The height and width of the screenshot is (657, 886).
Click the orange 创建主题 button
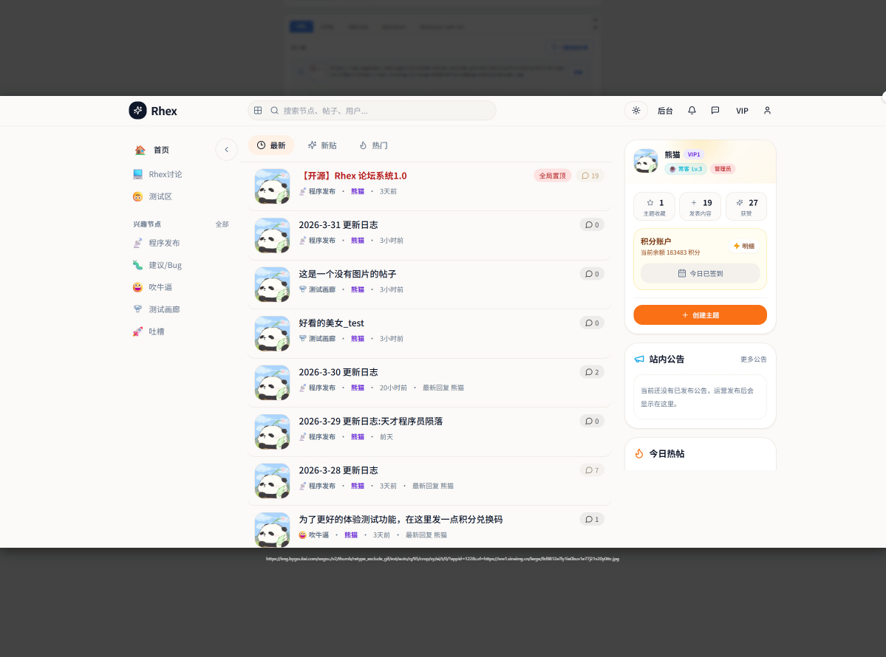[700, 315]
